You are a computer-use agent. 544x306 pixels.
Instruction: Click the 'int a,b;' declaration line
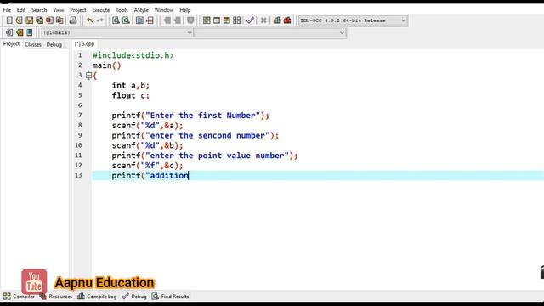[130, 85]
